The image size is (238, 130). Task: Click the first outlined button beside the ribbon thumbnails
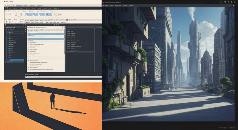(55, 15)
